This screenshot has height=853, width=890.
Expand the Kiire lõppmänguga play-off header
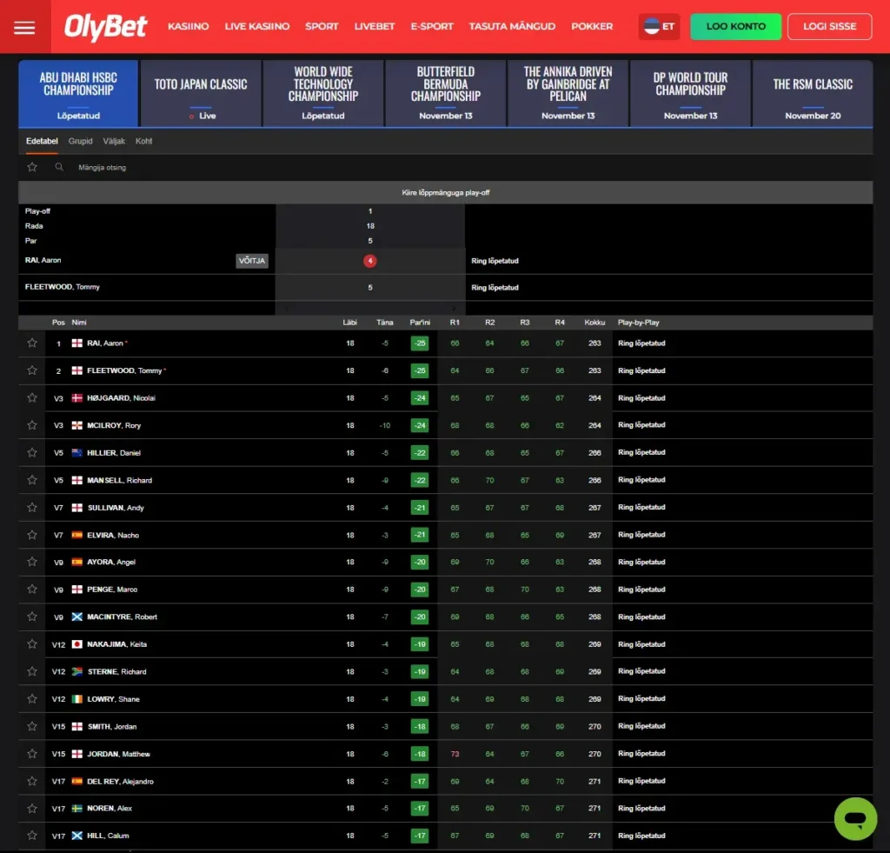click(x=445, y=192)
